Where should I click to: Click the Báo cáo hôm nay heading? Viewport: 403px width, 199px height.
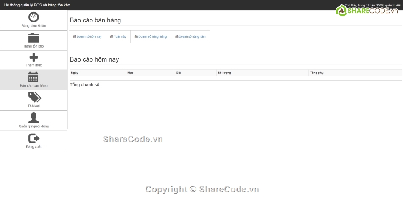pyautogui.click(x=94, y=59)
